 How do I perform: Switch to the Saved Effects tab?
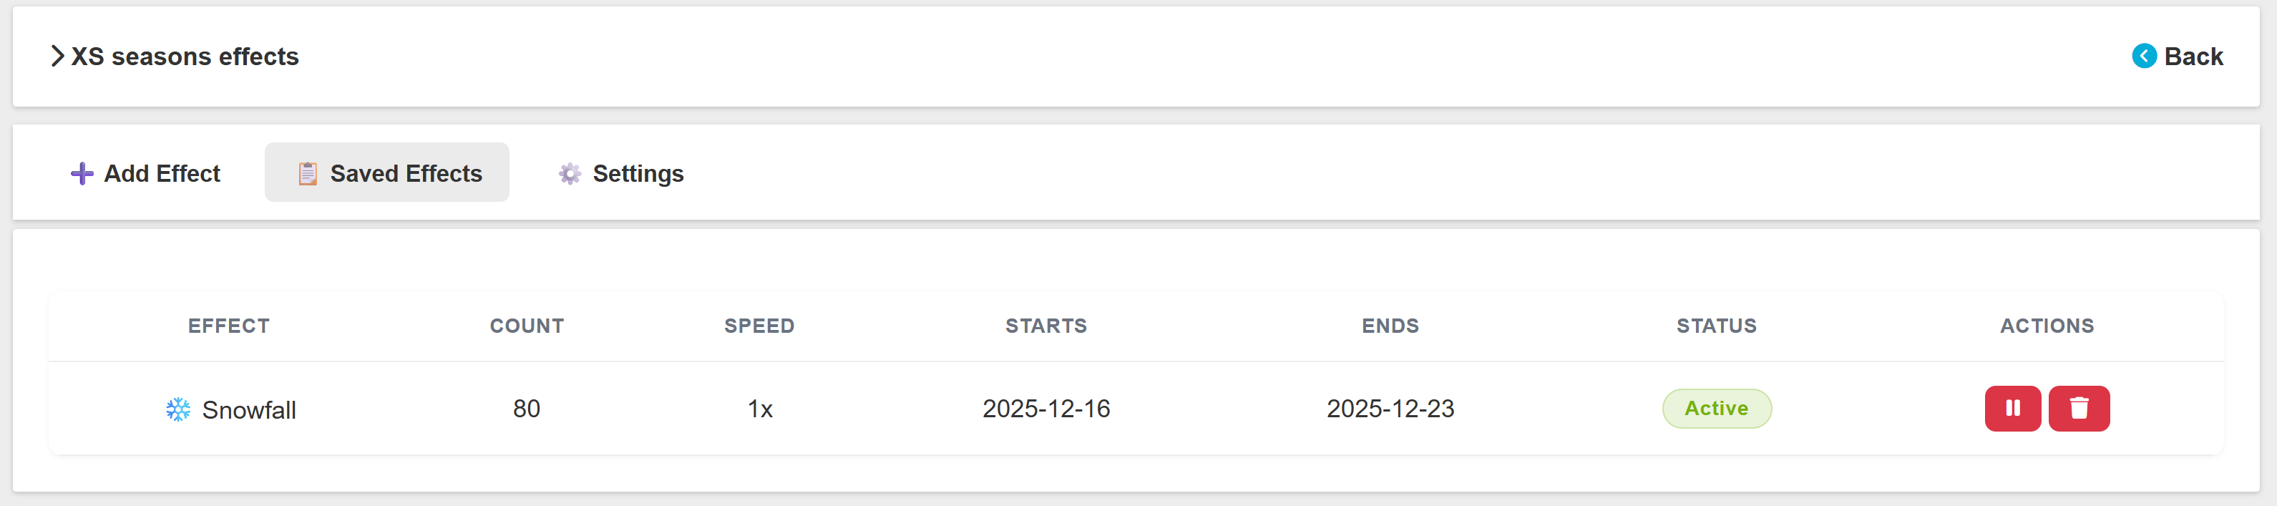tap(387, 173)
